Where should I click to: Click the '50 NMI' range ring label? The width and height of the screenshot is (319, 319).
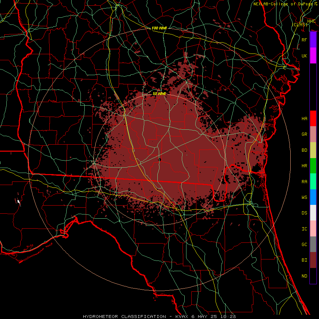pyautogui.click(x=159, y=94)
